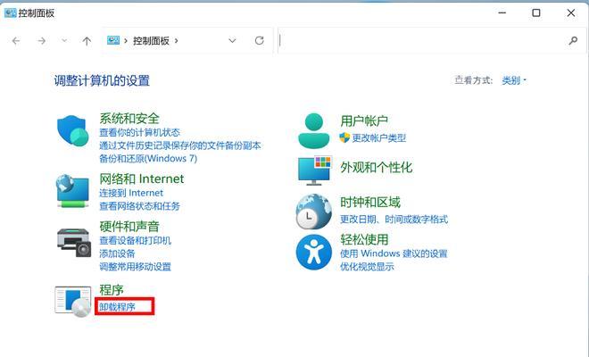
Task: Open 查看你的计算机状态
Action: pyautogui.click(x=140, y=132)
